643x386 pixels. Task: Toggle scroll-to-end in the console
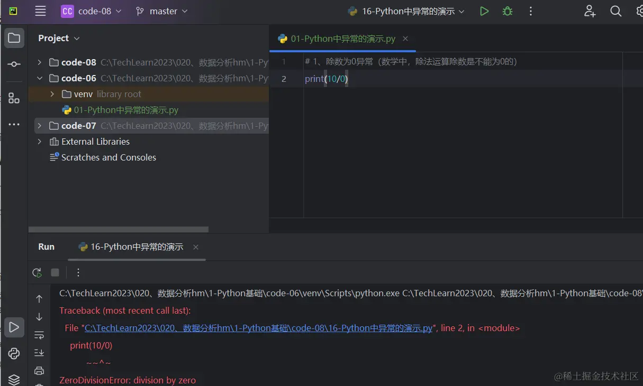coord(39,353)
